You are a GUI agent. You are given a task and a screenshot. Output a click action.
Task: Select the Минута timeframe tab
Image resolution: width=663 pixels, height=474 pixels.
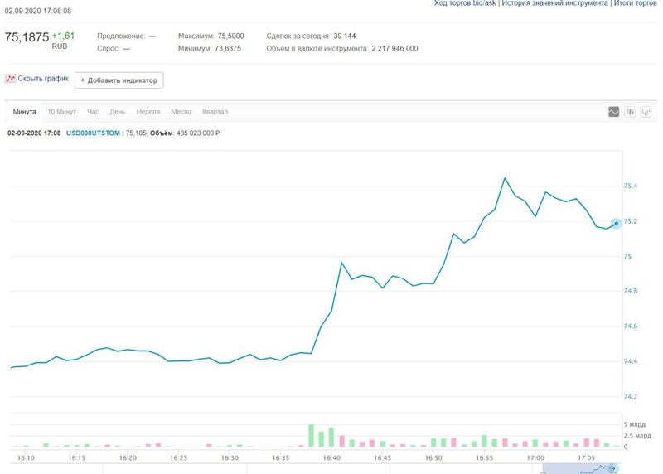click(24, 112)
